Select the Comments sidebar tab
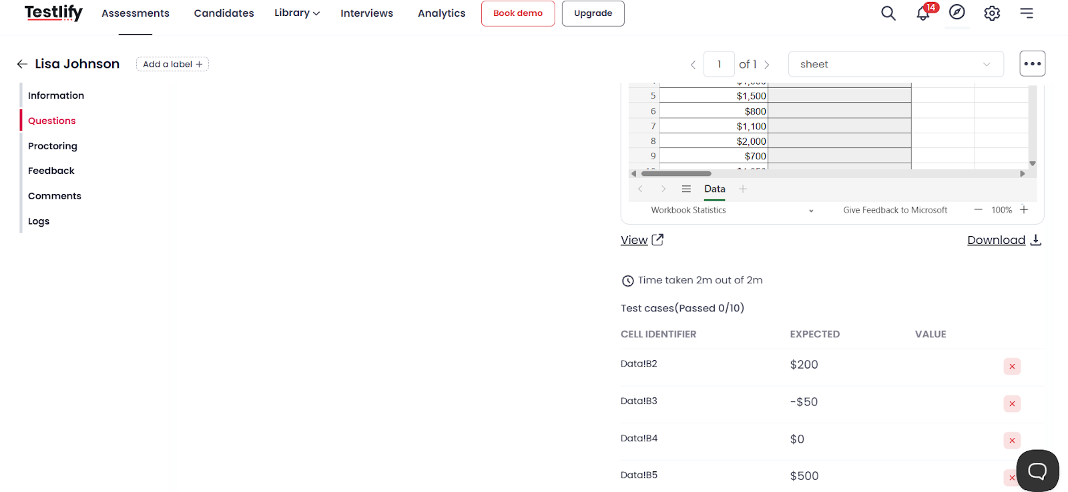This screenshot has height=492, width=1068. [x=55, y=196]
